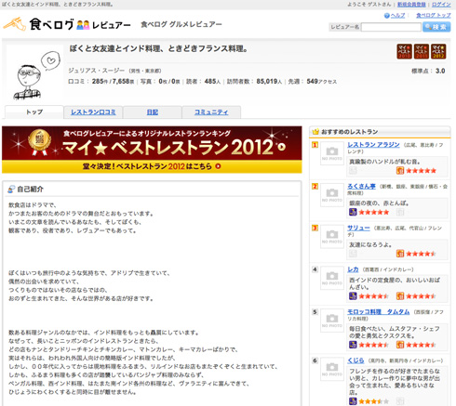Go to 食べログトップ link
Image resolution: width=456 pixels, height=406 pixels.
tap(434, 16)
